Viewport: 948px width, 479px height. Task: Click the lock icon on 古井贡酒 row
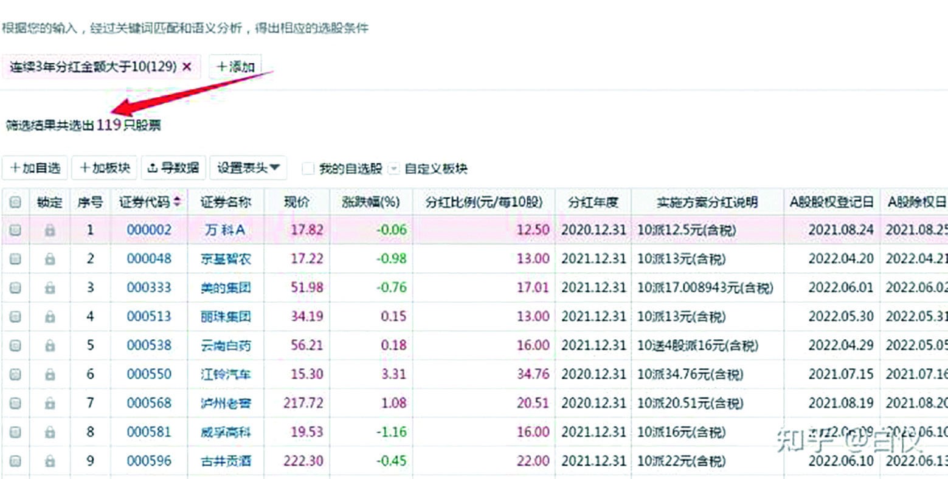[50, 461]
